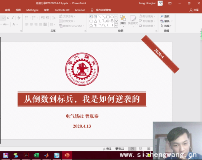Open Excel from the taskbar

pos(36,155)
